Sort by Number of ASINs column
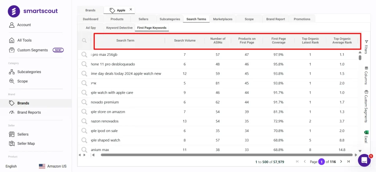 (218, 40)
